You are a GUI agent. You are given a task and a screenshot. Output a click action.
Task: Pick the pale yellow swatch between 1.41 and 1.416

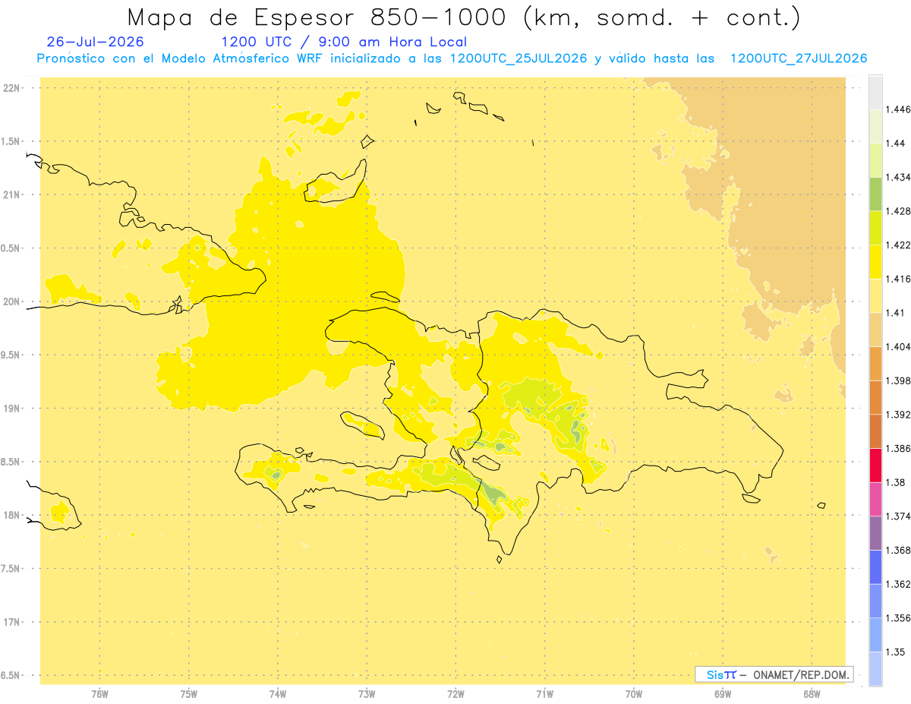tap(875, 296)
